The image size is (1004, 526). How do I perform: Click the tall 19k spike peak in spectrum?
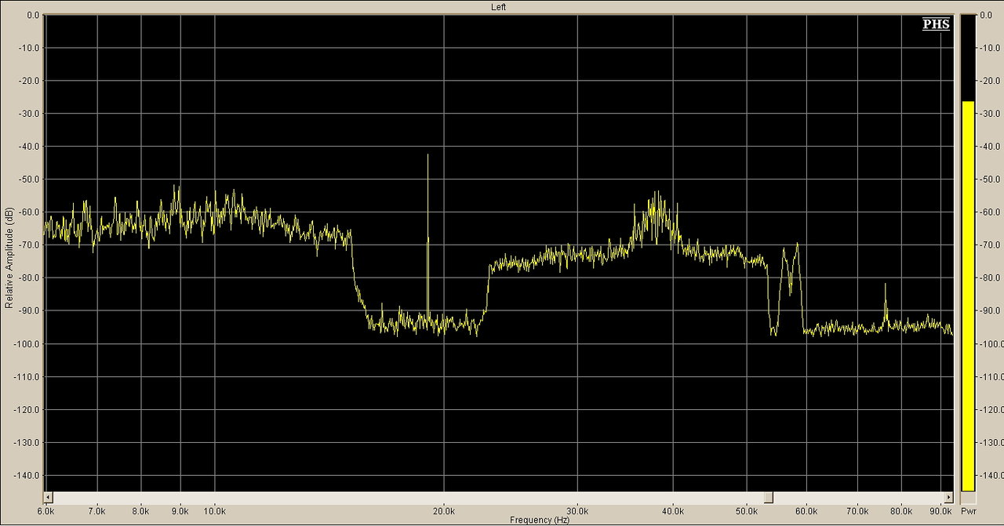click(427, 156)
